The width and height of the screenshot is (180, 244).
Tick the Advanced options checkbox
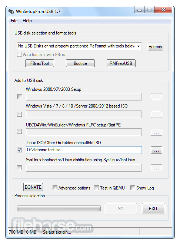click(55, 188)
